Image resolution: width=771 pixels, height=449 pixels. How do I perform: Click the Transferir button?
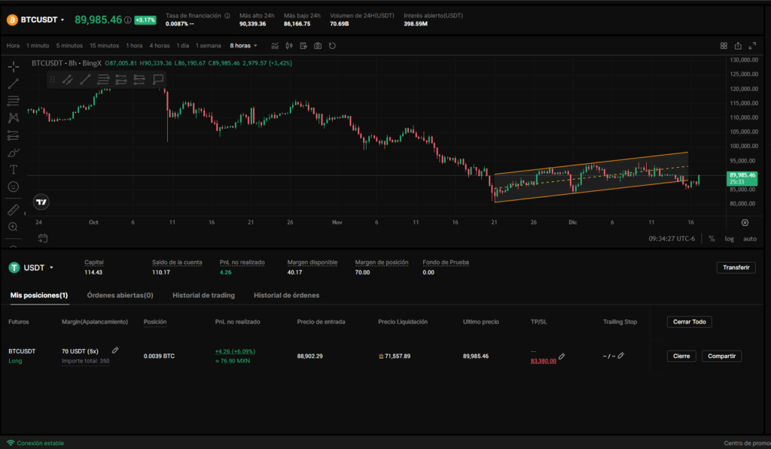coord(736,267)
